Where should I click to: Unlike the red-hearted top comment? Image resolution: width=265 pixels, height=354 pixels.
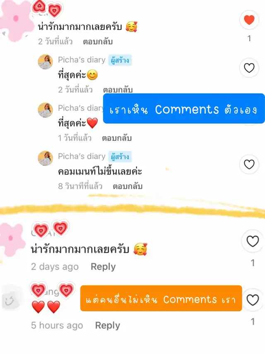pyautogui.click(x=249, y=20)
